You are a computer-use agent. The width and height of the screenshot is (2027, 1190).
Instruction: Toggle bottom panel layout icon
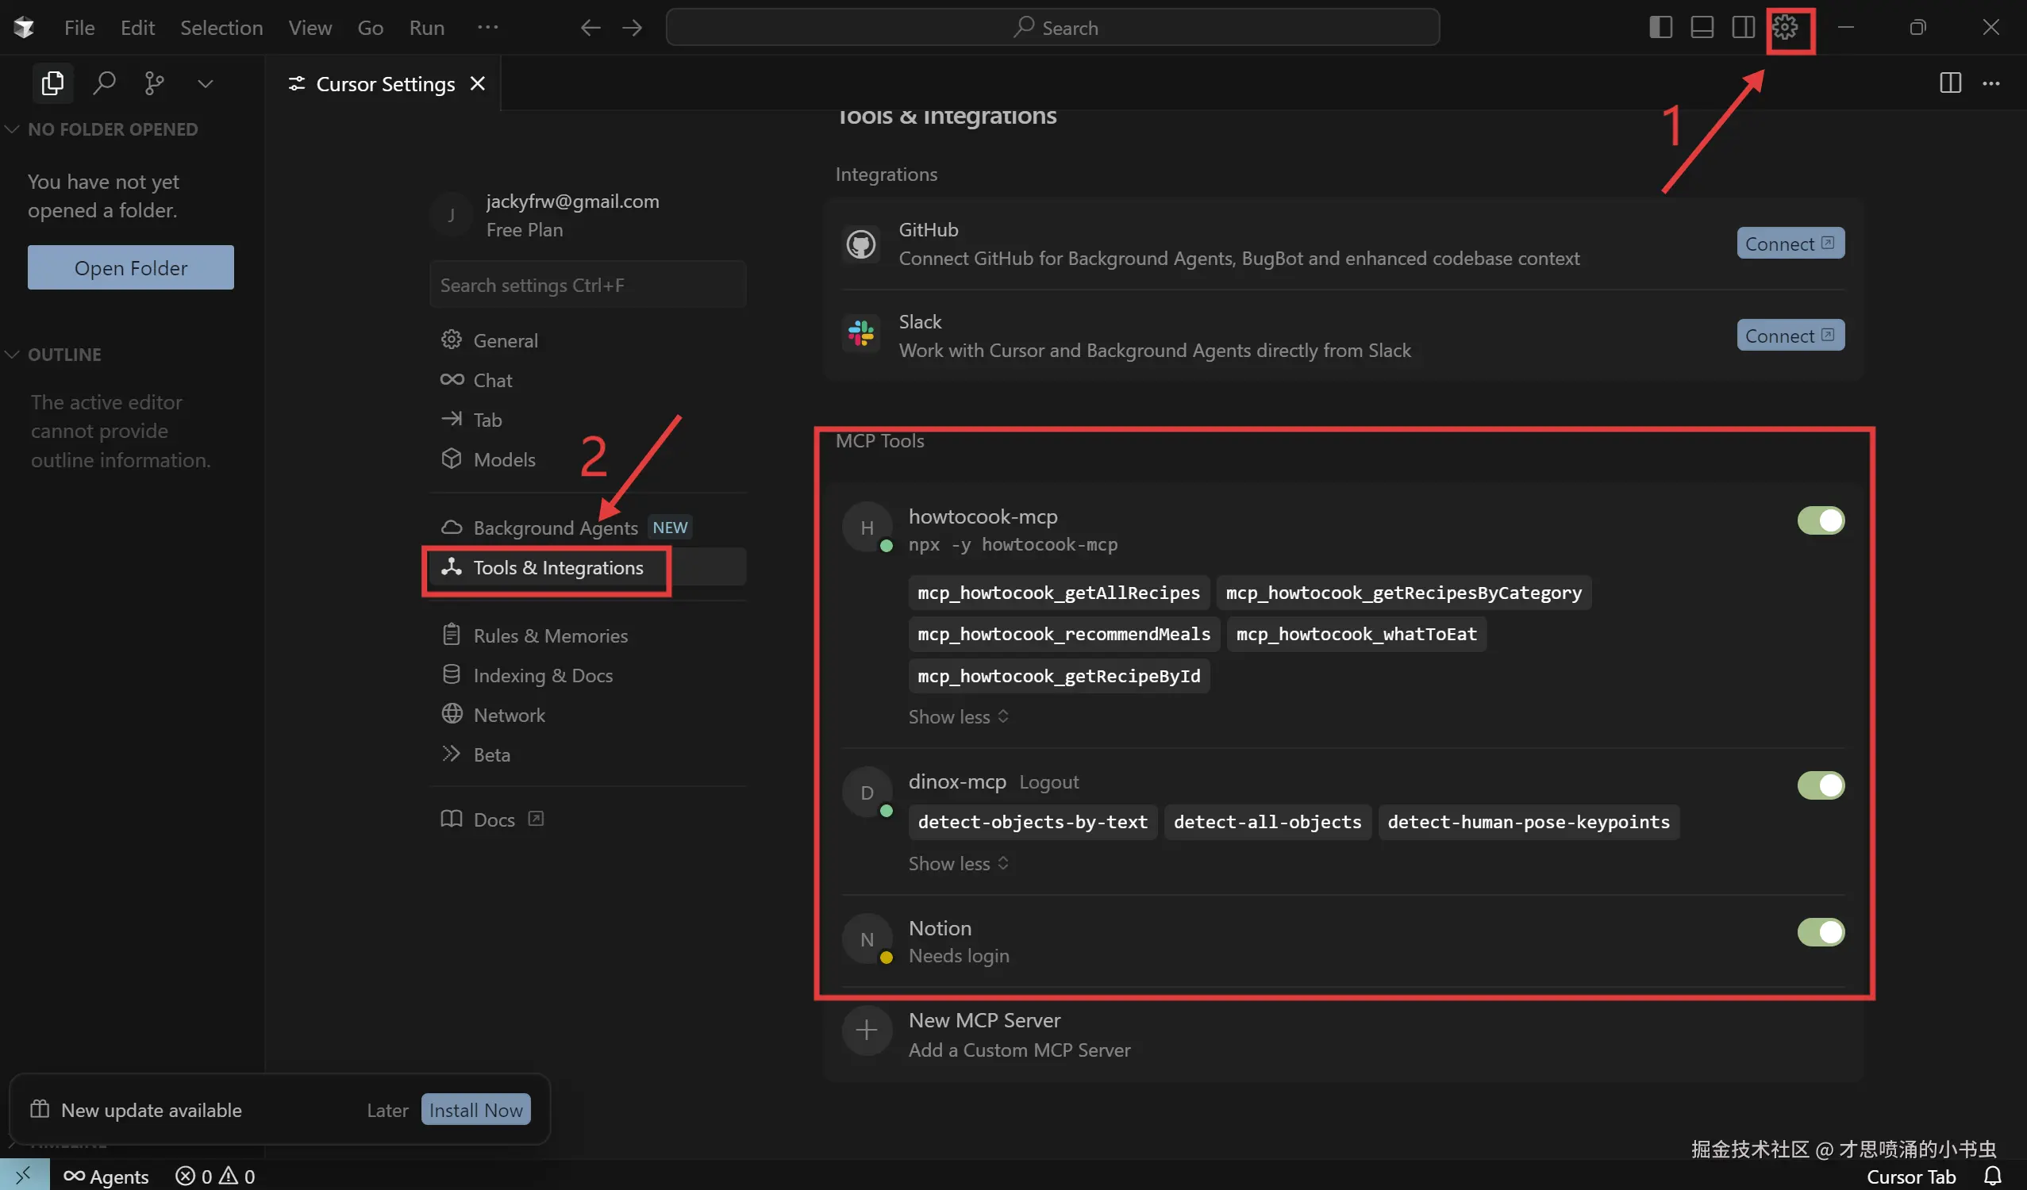click(x=1702, y=28)
